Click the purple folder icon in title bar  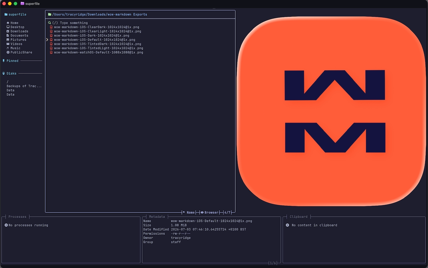click(22, 4)
